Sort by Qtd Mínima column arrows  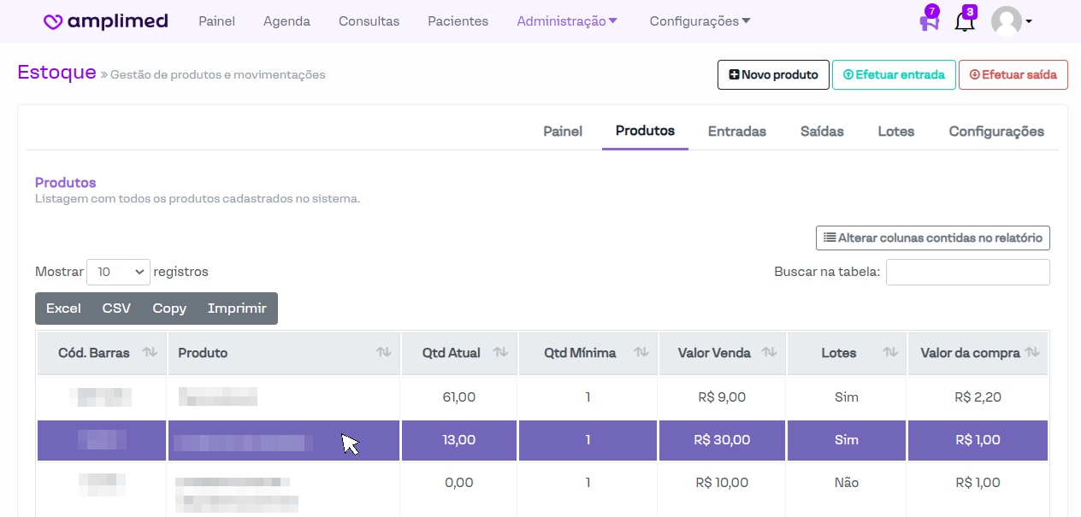coord(641,352)
